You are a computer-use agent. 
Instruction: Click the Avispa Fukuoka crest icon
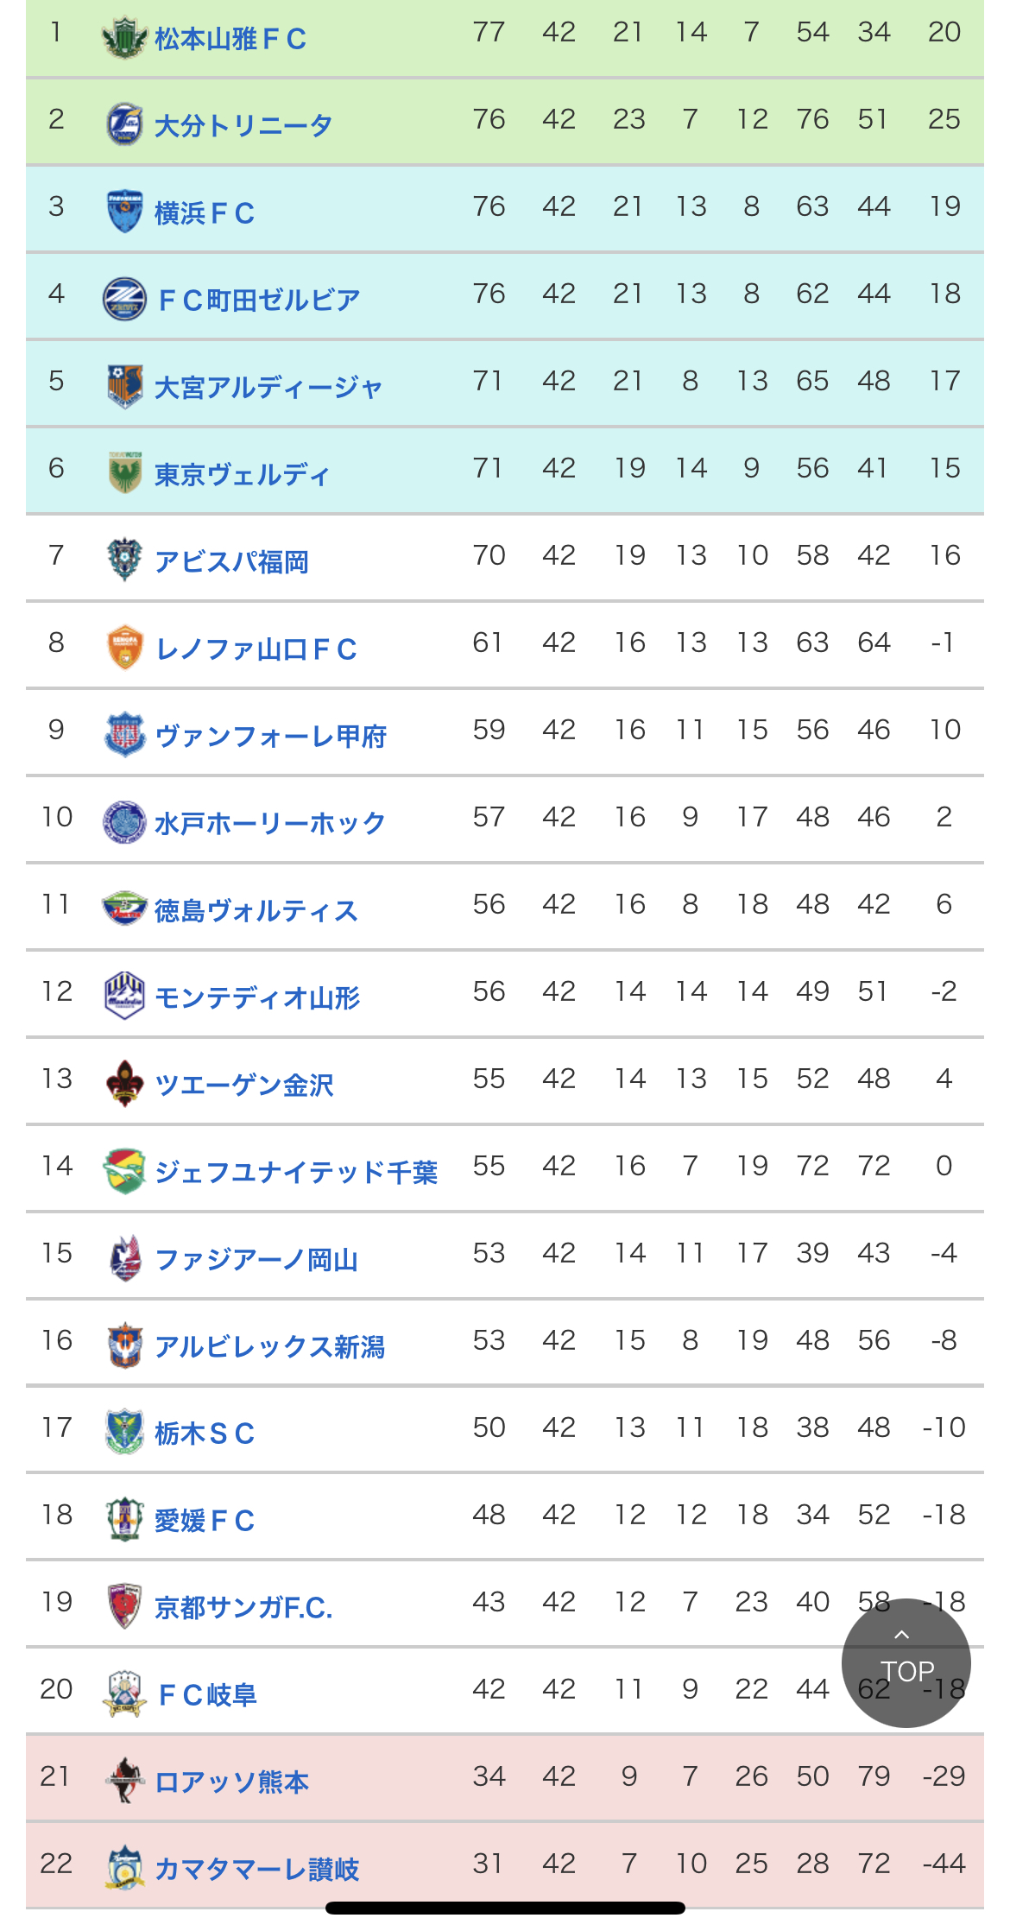tap(124, 560)
